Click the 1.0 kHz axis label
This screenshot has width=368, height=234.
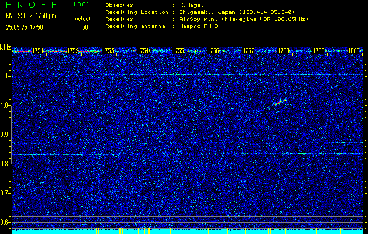5,105
